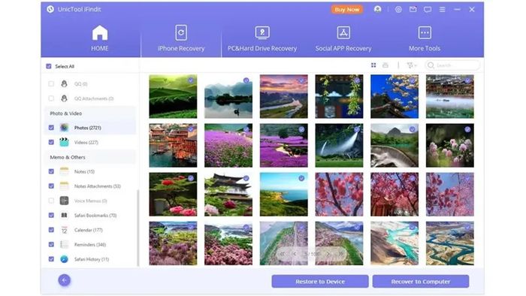Click the Safari History compass icon
Image resolution: width=526 pixels, height=296 pixels.
[x=64, y=259]
